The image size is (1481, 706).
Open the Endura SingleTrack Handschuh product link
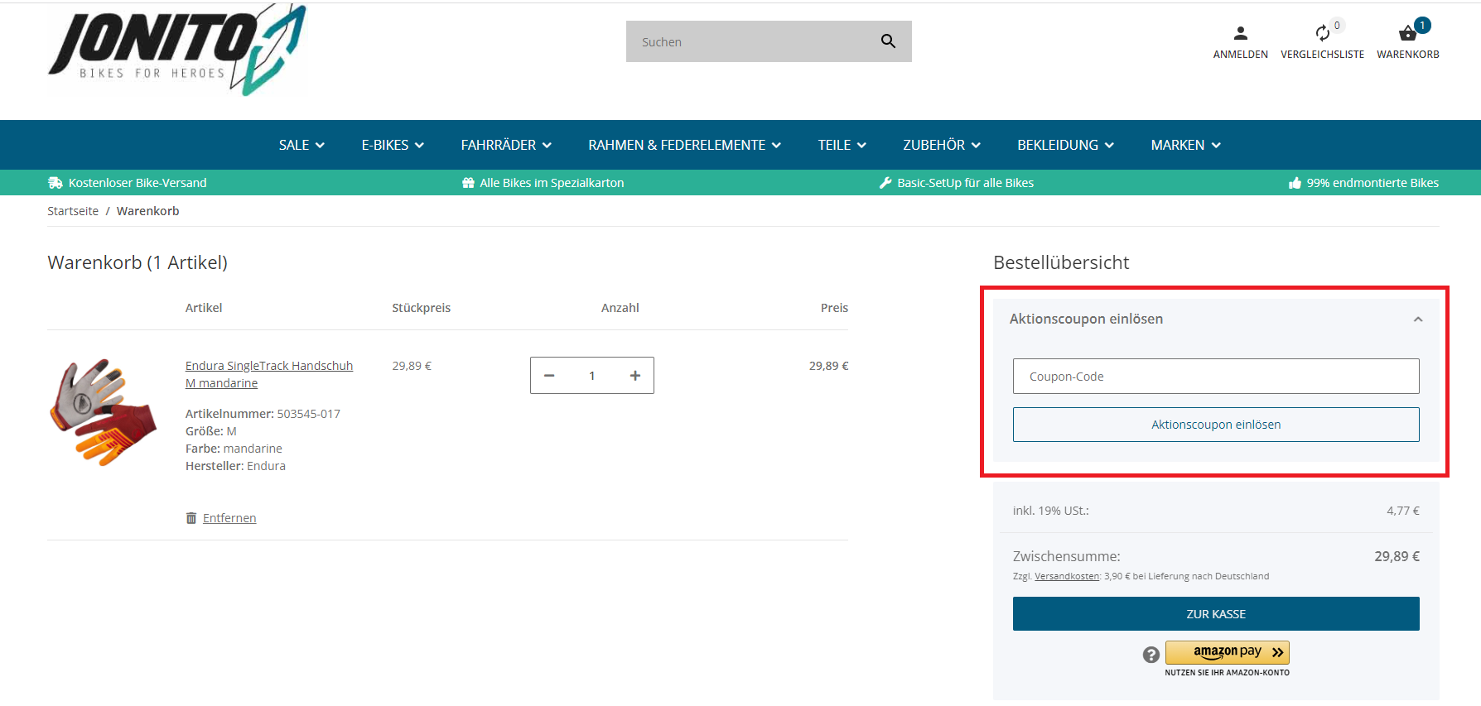tap(269, 374)
